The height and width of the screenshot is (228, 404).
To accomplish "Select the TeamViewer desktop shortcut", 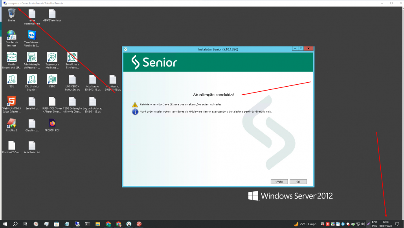I will tap(32, 39).
